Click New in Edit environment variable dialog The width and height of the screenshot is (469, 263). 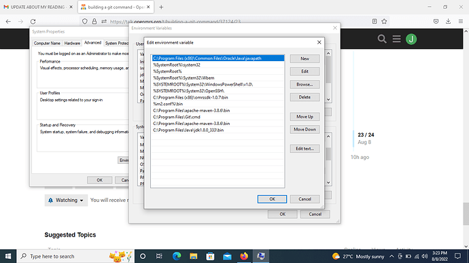305,58
